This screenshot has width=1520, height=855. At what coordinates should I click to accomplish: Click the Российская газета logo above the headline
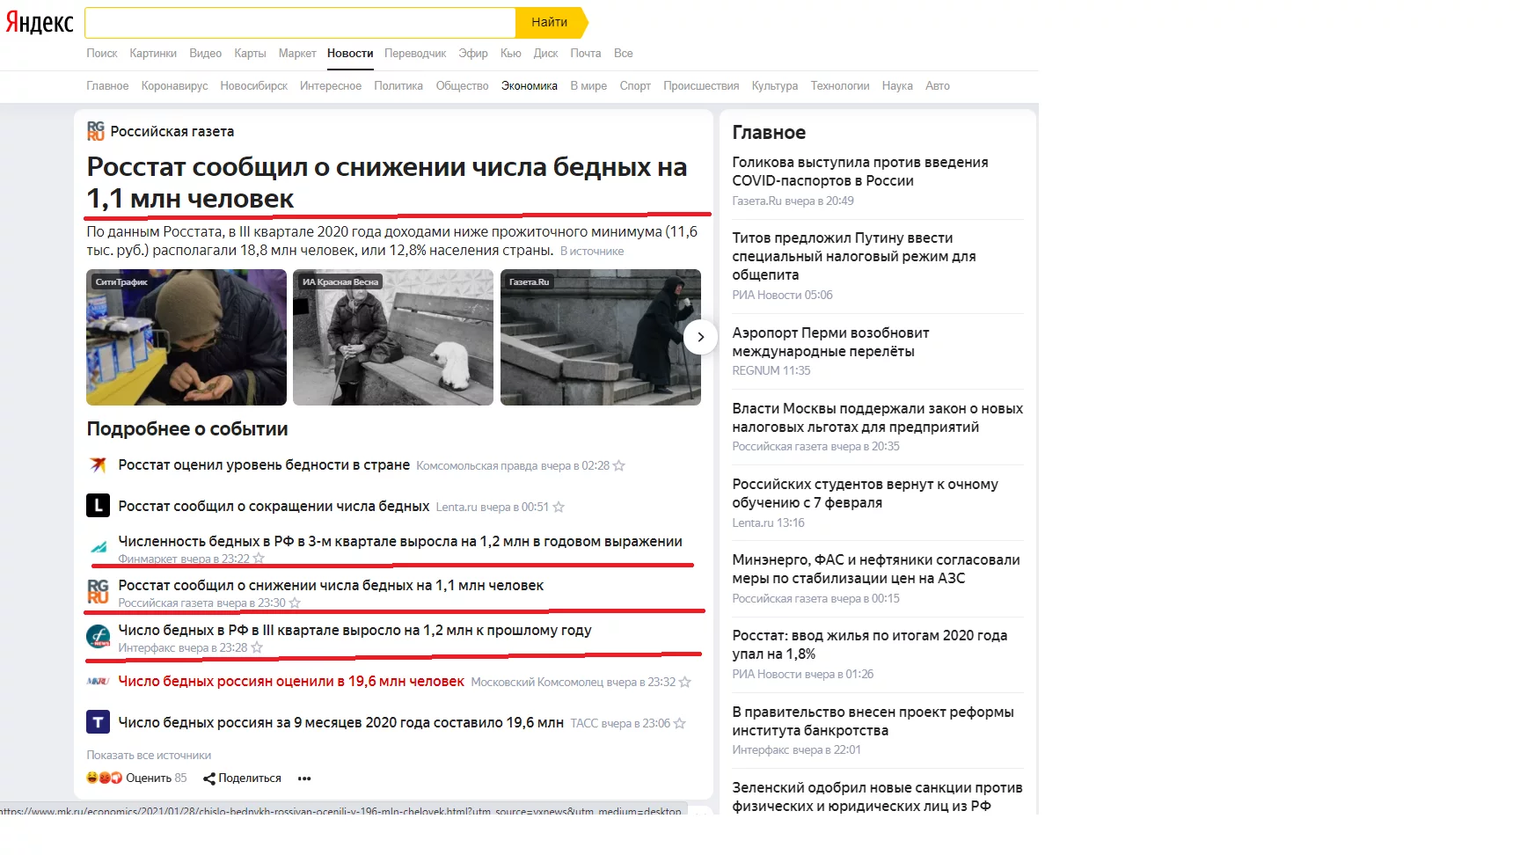pyautogui.click(x=96, y=131)
